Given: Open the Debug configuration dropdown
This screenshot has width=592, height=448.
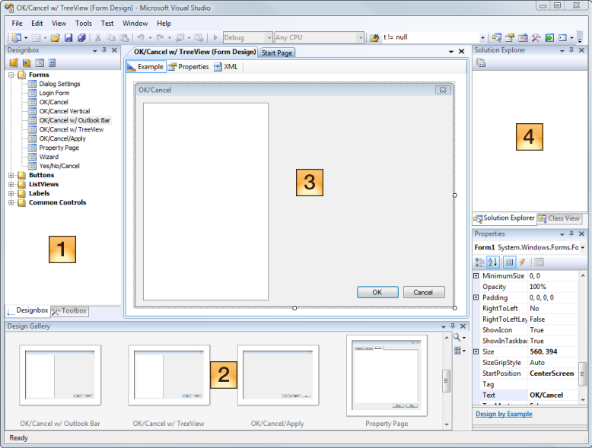Looking at the screenshot, I should (269, 38).
